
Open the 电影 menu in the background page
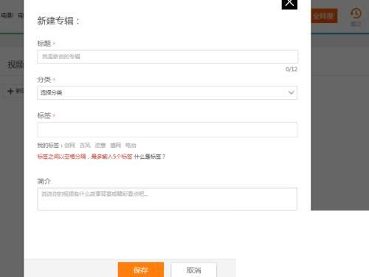7,16
